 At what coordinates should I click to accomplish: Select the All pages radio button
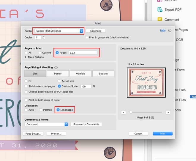[26, 53]
